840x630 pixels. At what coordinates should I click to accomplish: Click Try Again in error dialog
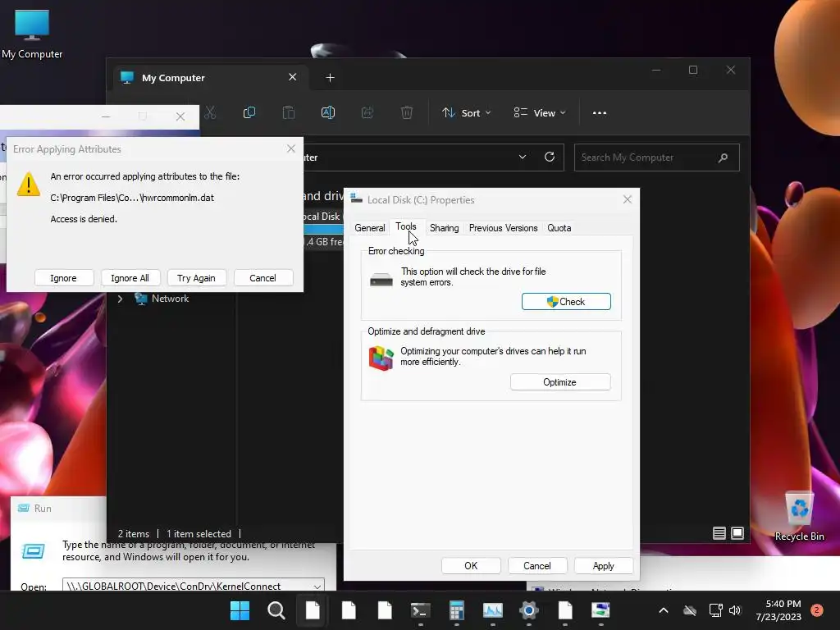coord(197,278)
